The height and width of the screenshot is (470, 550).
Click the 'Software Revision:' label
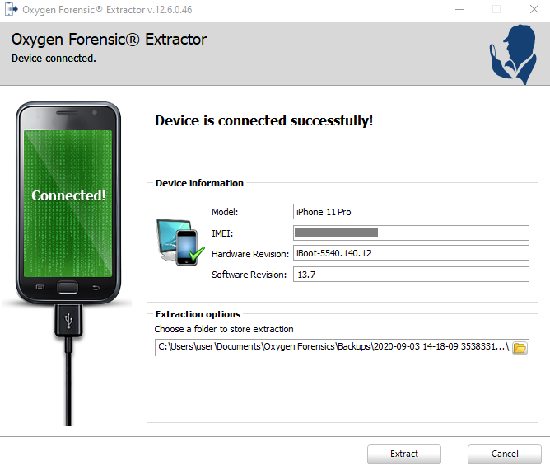[249, 275]
